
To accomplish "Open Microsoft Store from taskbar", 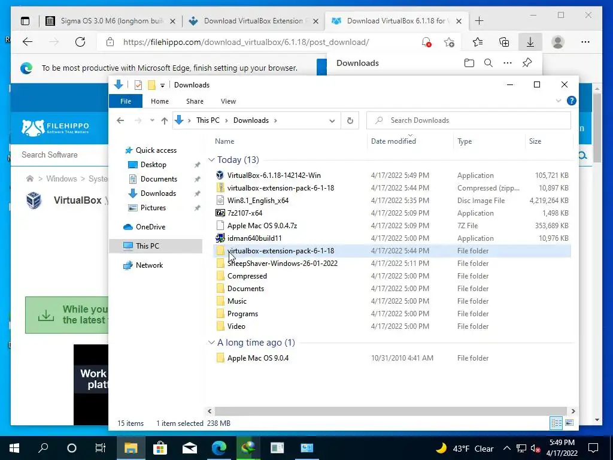I will (160, 448).
